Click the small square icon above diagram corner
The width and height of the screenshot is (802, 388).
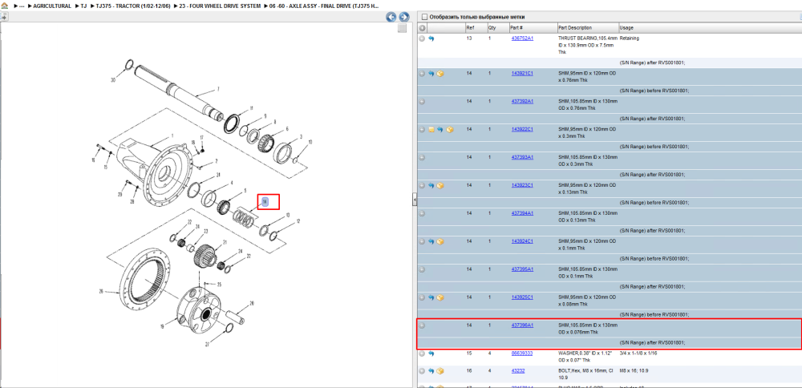tap(402, 28)
